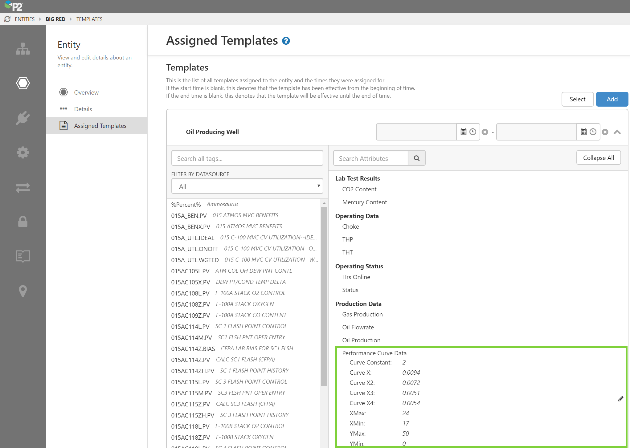
Task: Click the Collapse All button
Action: [x=598, y=158]
